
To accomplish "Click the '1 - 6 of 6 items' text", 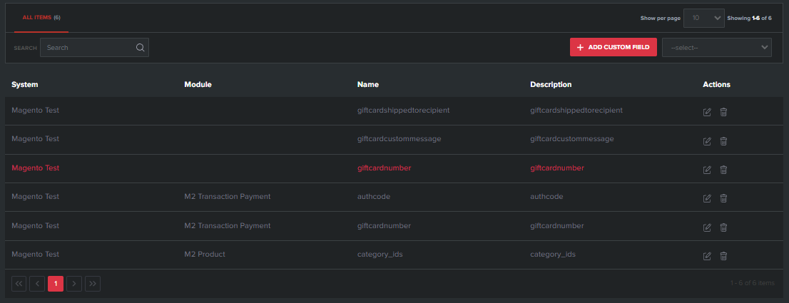I will [753, 284].
